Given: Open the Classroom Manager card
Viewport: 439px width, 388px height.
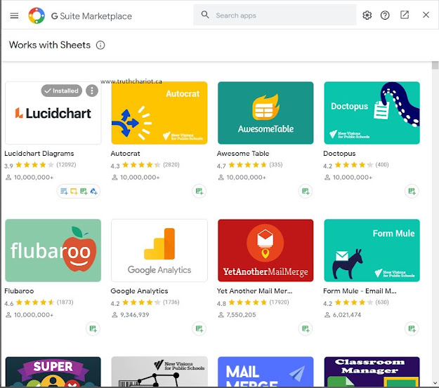Looking at the screenshot, I should click(372, 372).
